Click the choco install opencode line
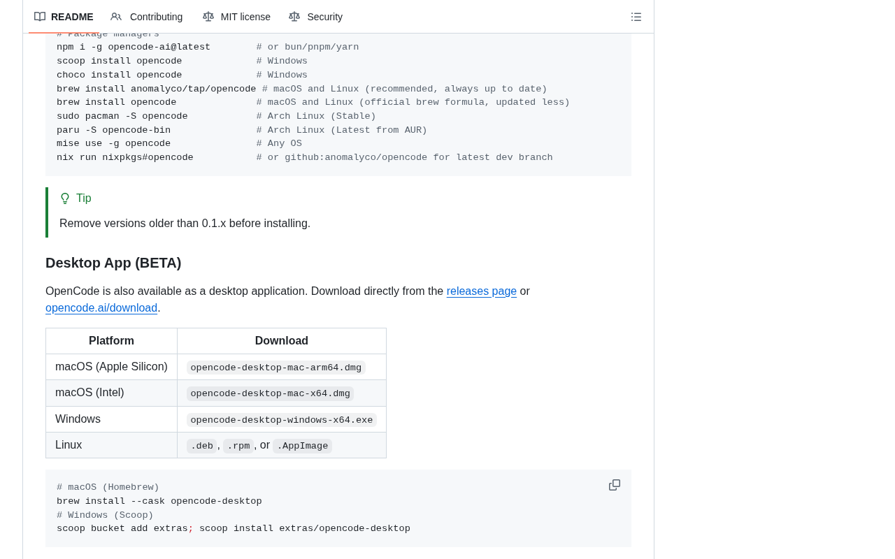Viewport: 895px width, 559px height. click(120, 75)
